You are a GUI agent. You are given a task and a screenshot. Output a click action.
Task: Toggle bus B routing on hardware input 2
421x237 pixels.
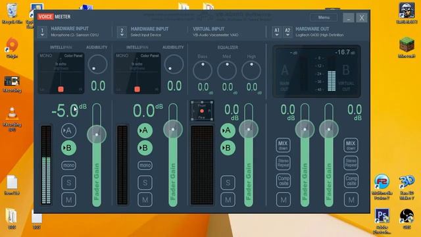point(145,147)
